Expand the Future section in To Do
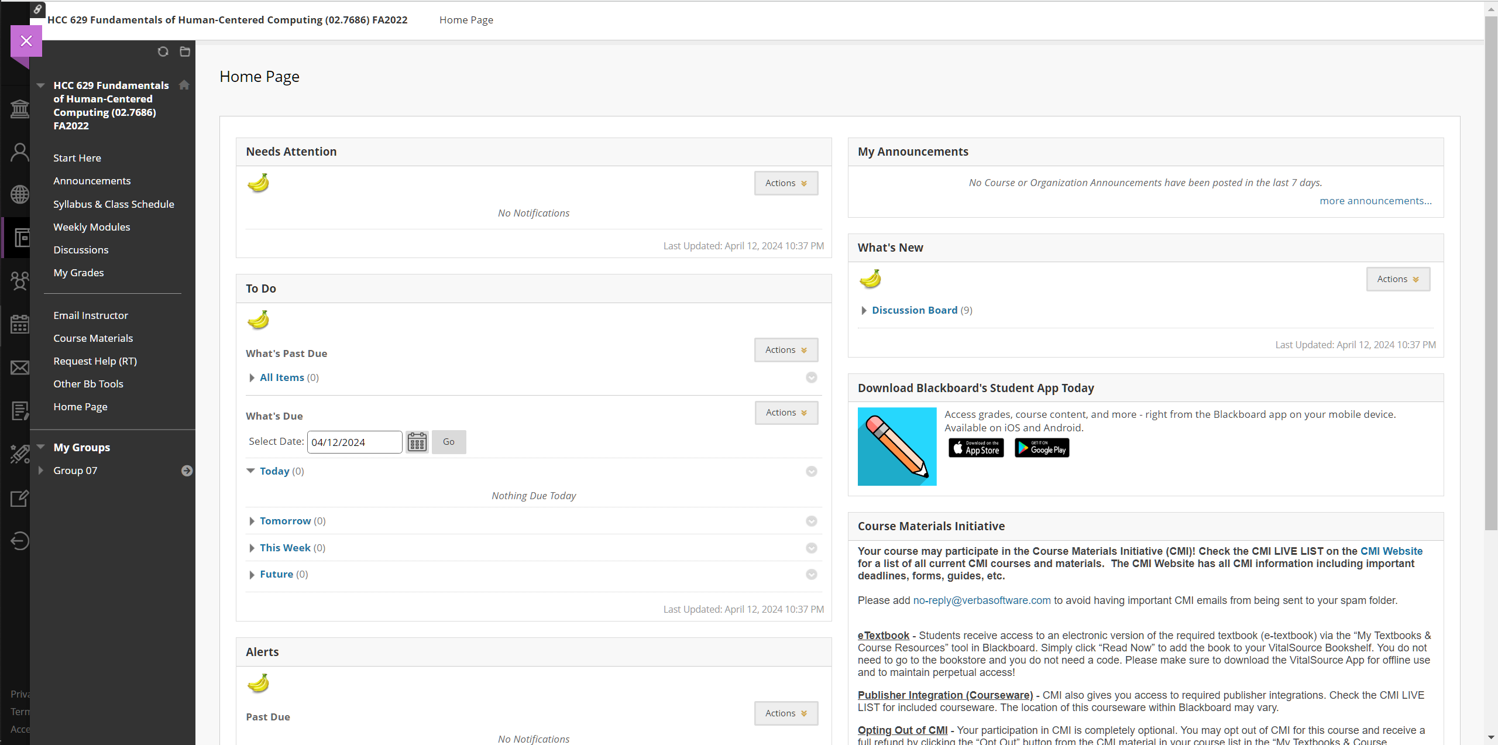 pos(253,573)
